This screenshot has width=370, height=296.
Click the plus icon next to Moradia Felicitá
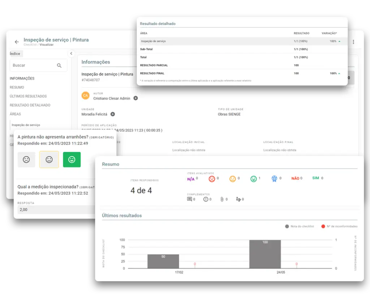[113, 114]
